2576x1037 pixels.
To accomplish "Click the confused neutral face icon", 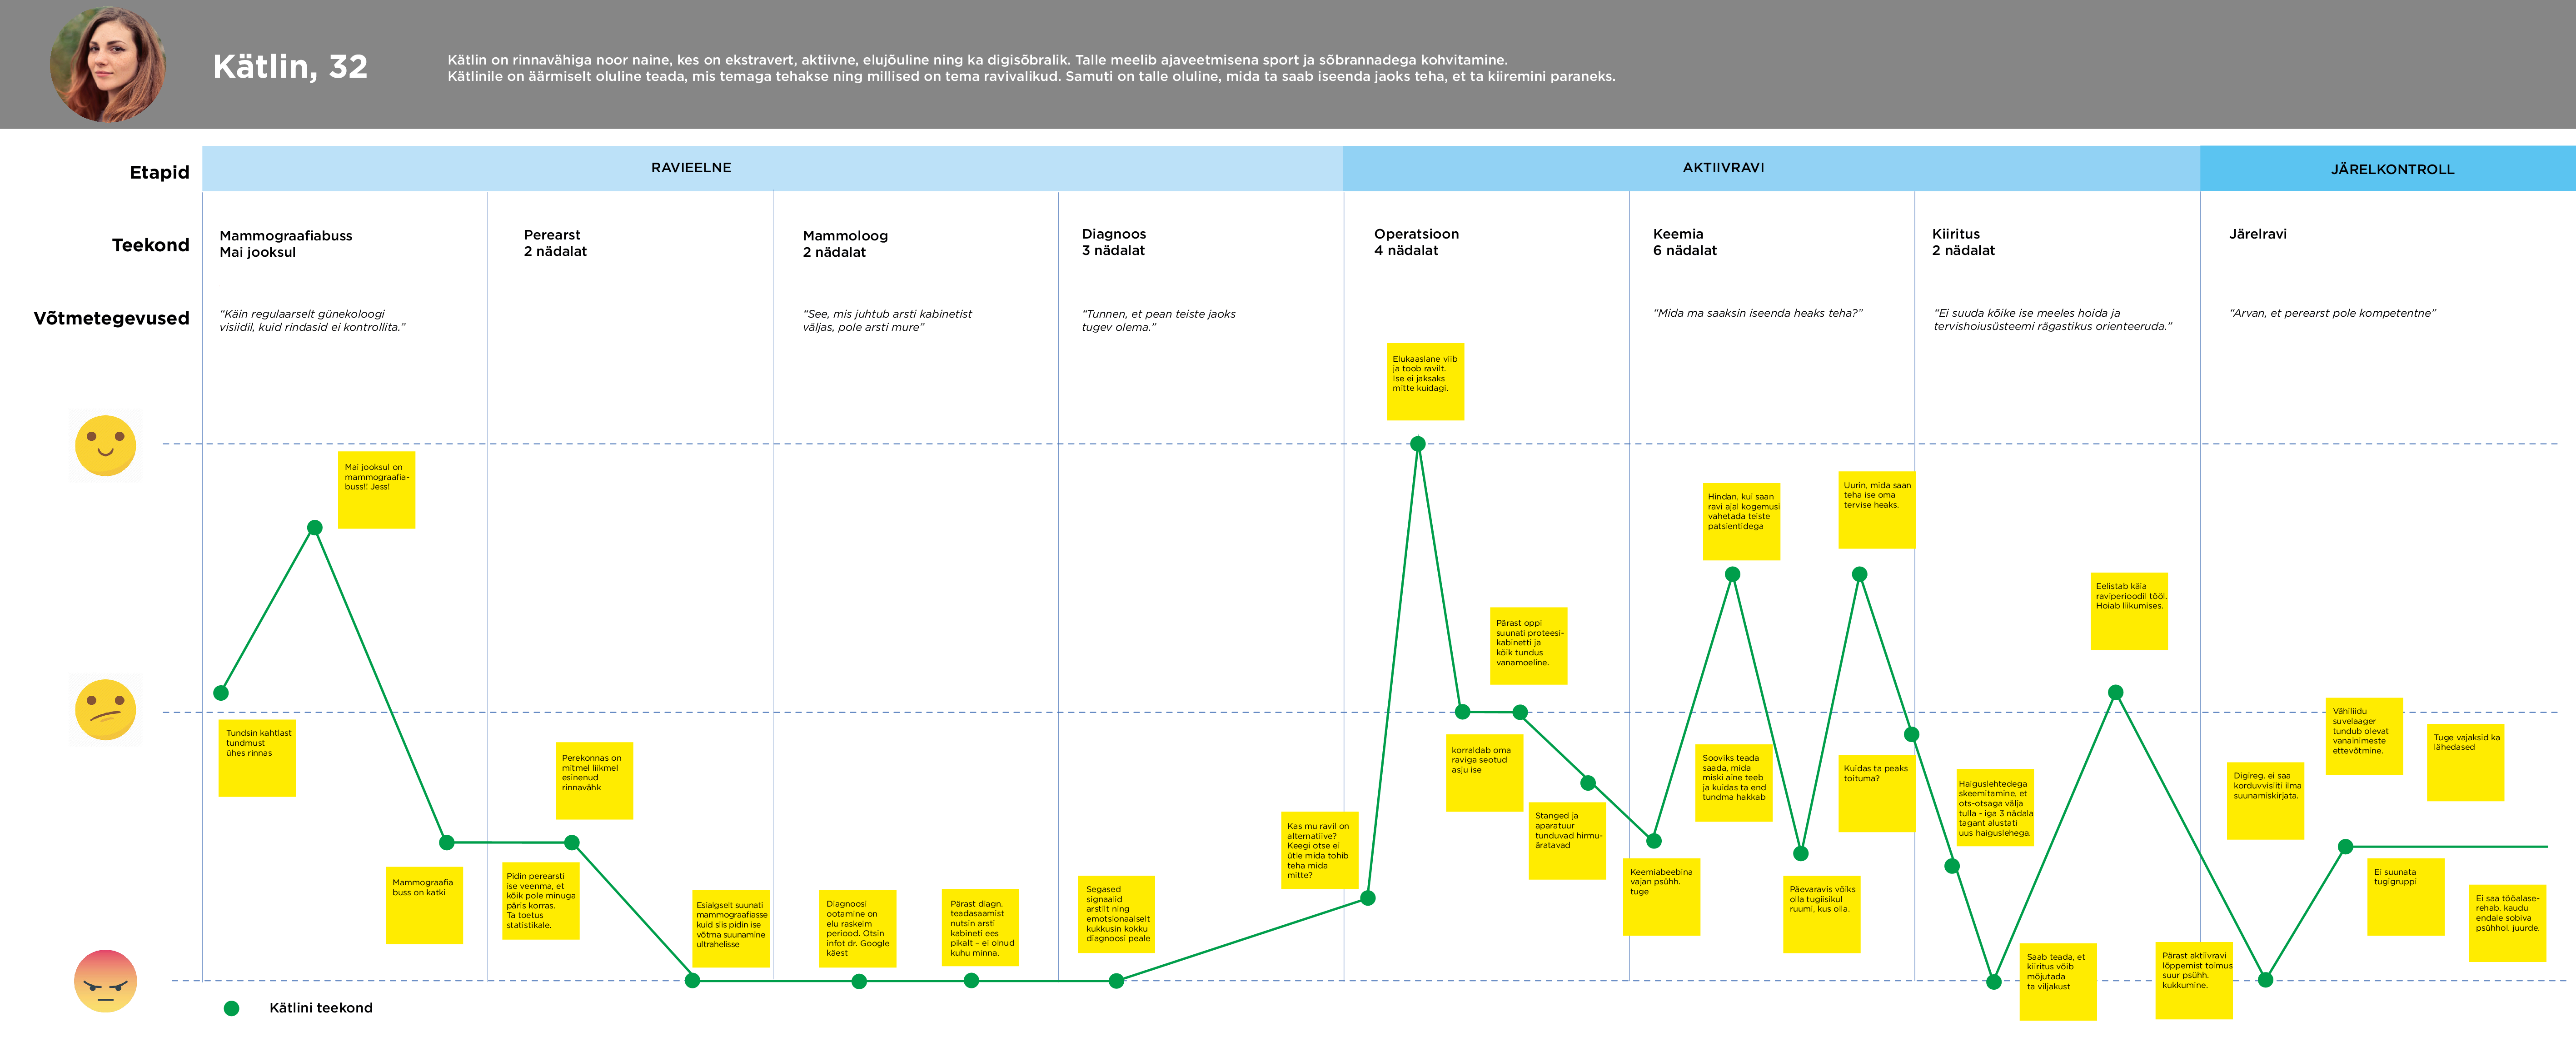I will 105,710.
